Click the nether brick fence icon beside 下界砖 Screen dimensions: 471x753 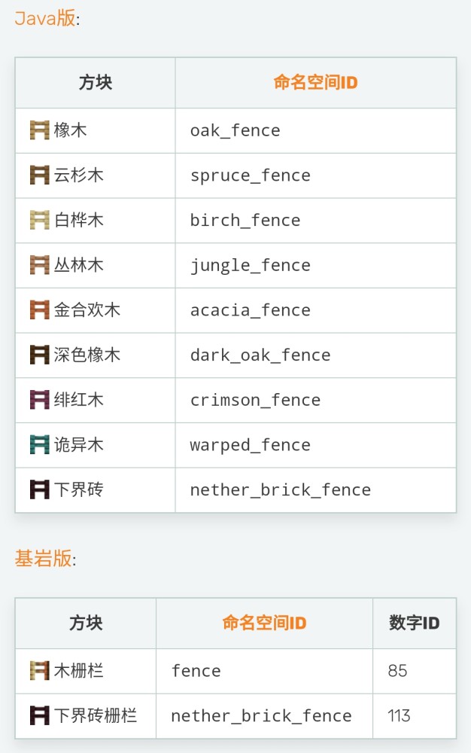pyautogui.click(x=39, y=489)
